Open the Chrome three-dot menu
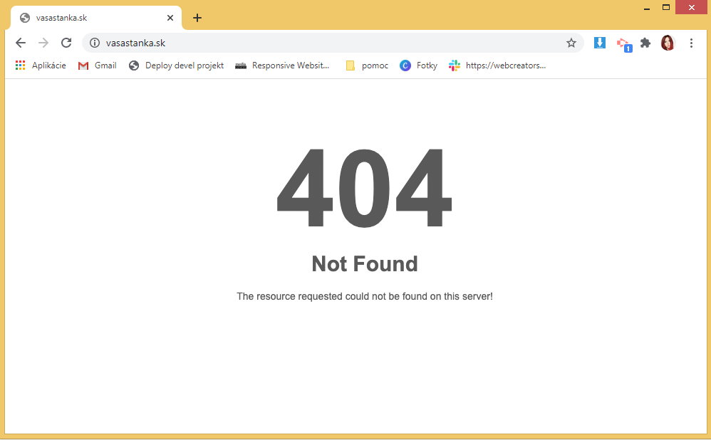The height and width of the screenshot is (440, 711). click(x=691, y=43)
